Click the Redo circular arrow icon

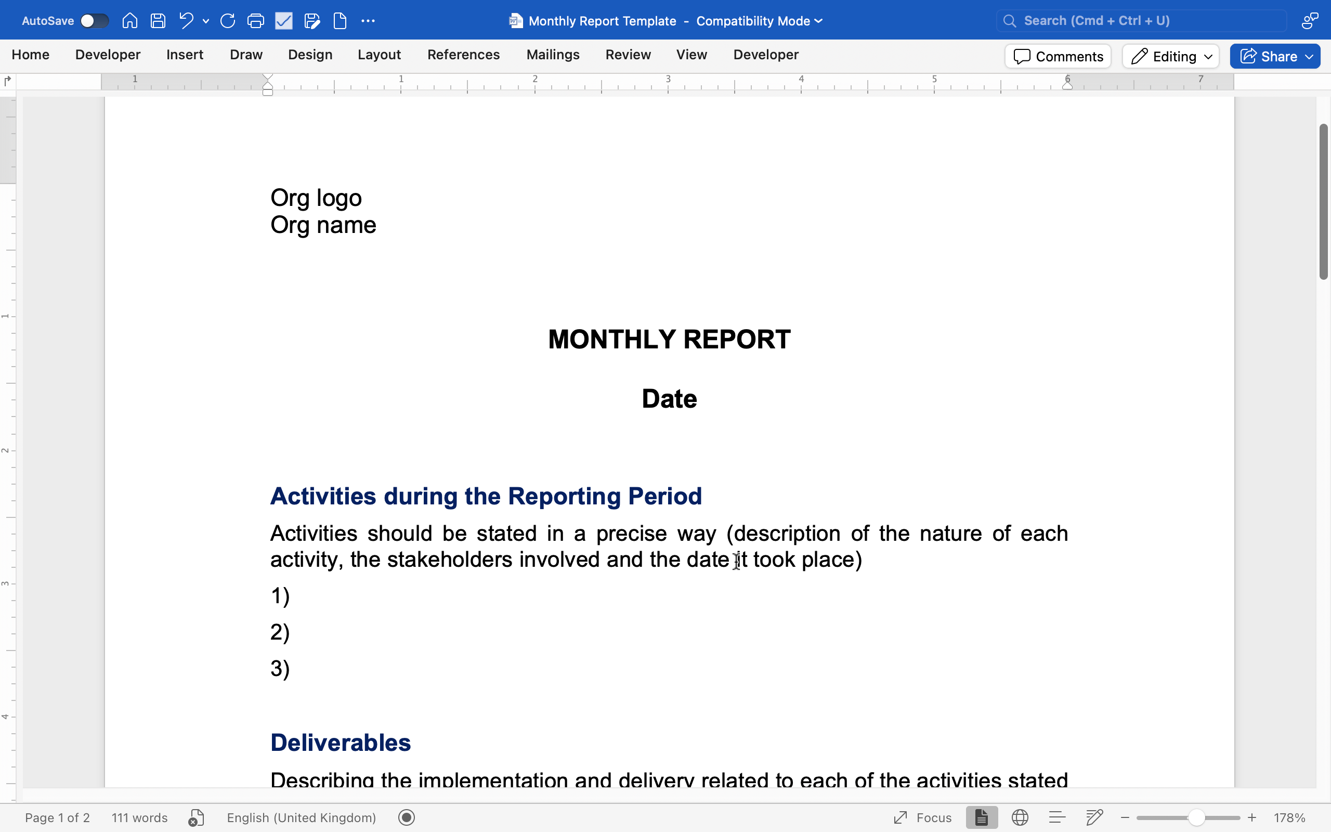tap(228, 21)
